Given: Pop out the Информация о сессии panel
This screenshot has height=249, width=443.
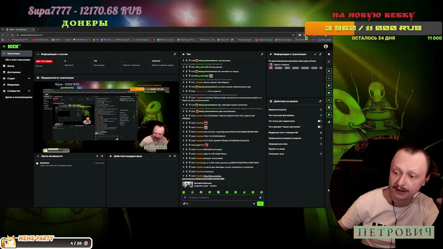Looking at the screenshot, I should point(175,54).
